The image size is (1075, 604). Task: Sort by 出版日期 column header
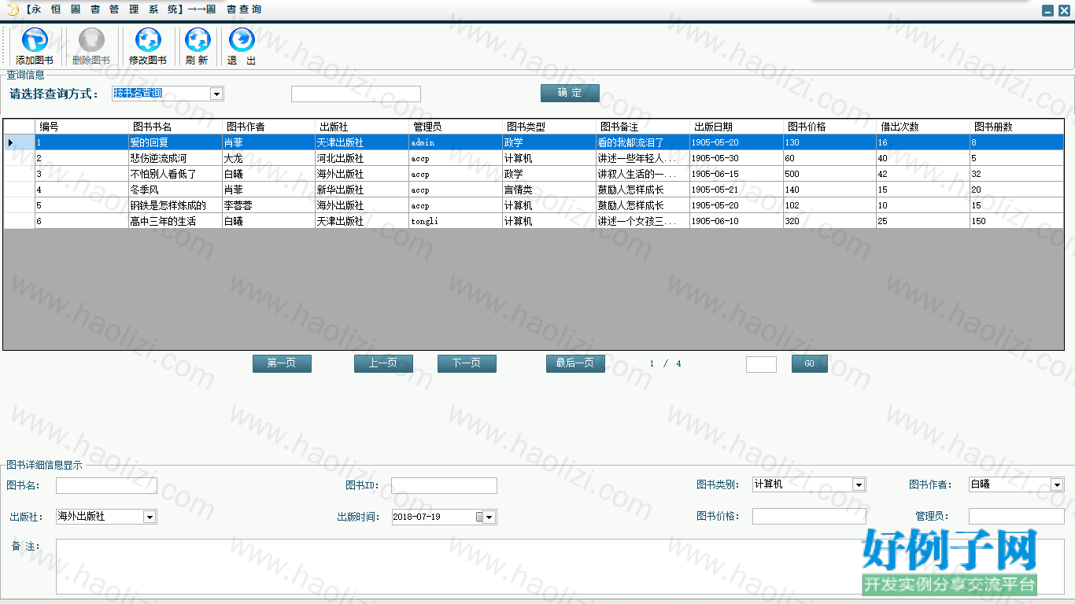click(737, 127)
